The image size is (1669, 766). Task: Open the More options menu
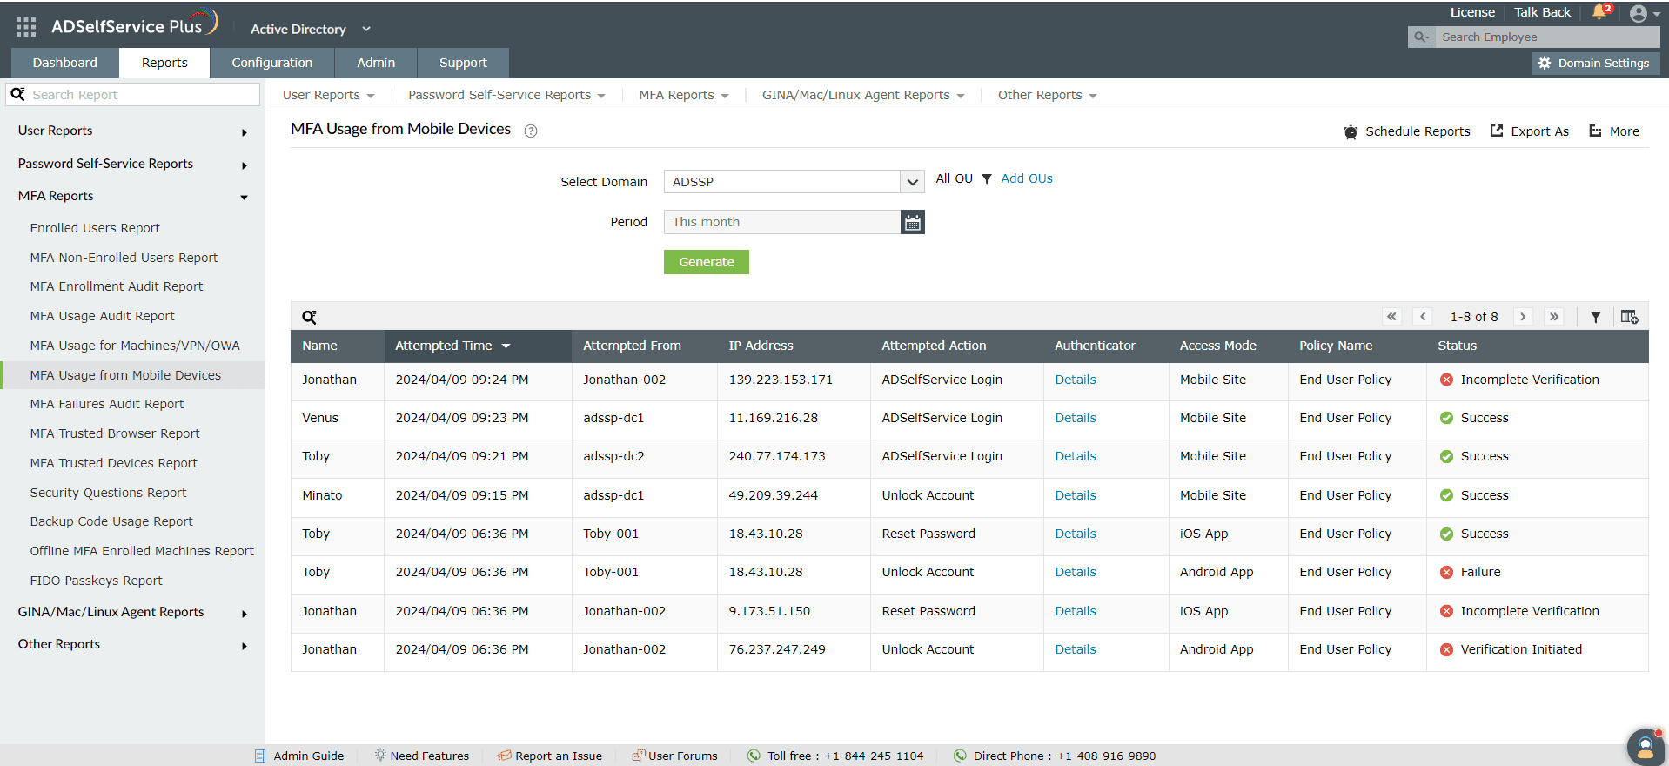point(1614,131)
